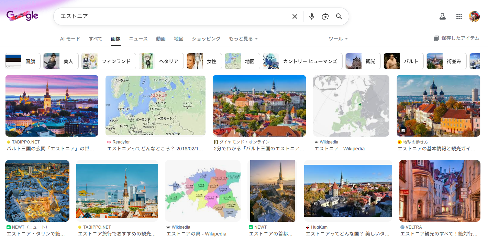The image size is (488, 242).
Task: Expand the ツール dropdown
Action: point(338,39)
